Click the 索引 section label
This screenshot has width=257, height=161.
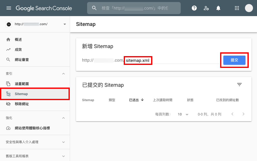9,74
